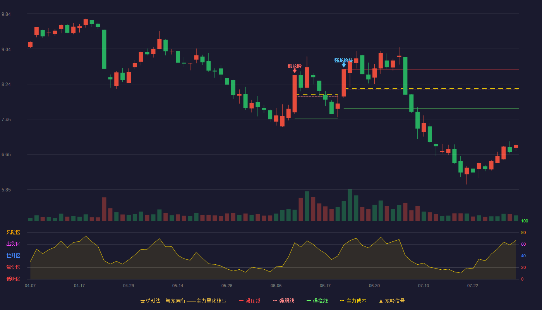Click the red 0 indicator axis value

click(522, 279)
